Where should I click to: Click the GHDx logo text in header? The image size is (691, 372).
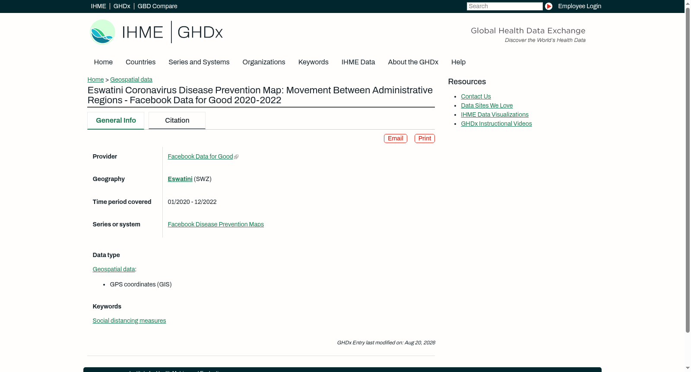click(x=200, y=32)
